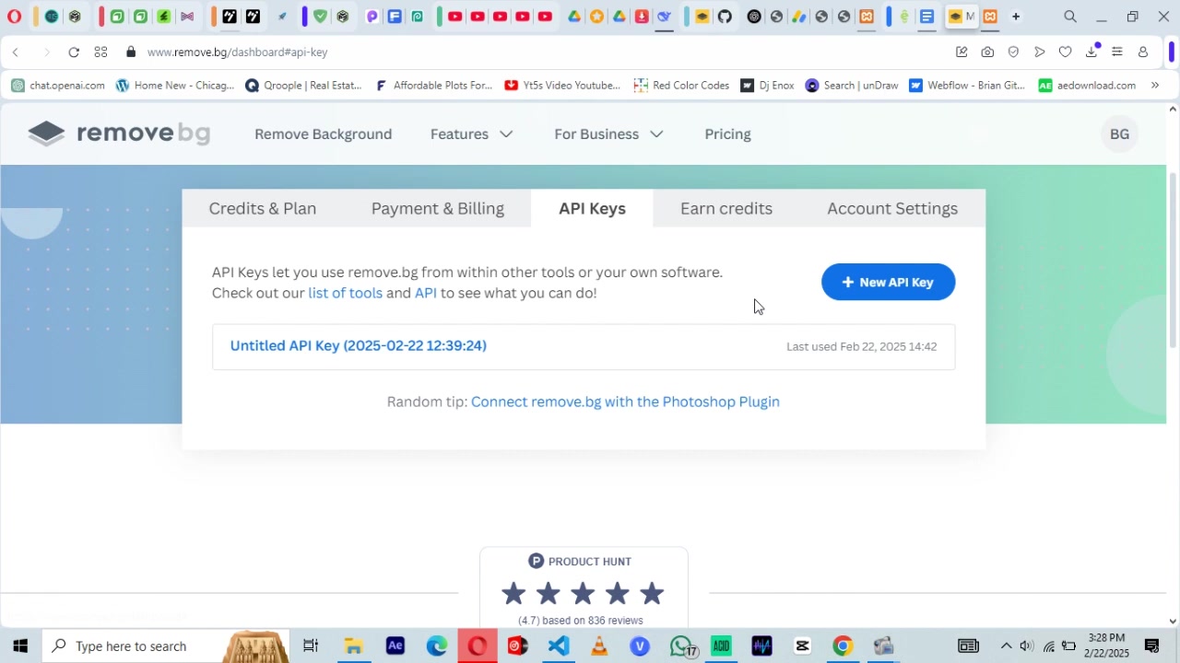Click the search tabs magnifier icon
The width and height of the screenshot is (1180, 663).
click(1070, 17)
